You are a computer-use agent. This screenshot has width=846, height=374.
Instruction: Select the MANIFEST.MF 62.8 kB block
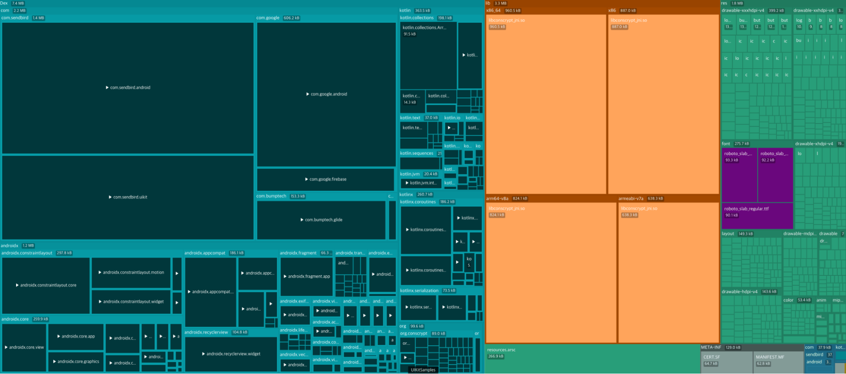779,363
